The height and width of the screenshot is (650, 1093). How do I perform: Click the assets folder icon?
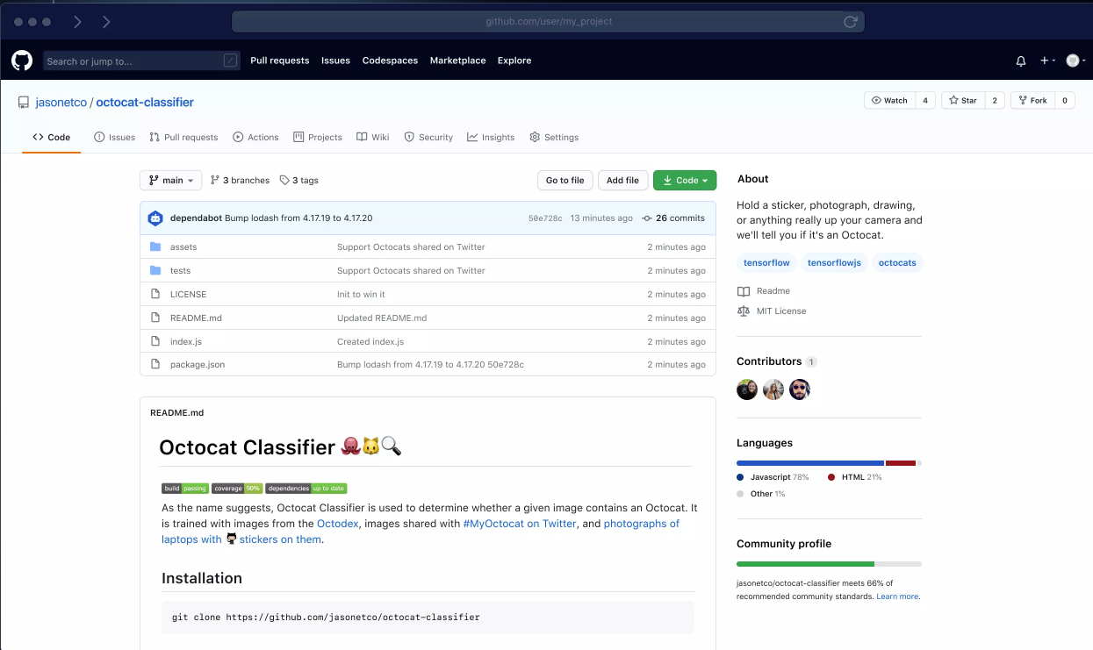pyautogui.click(x=155, y=246)
